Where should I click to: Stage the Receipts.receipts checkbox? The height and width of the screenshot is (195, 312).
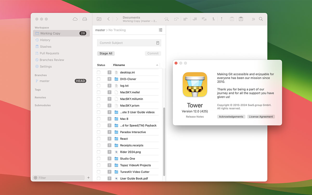point(99,145)
